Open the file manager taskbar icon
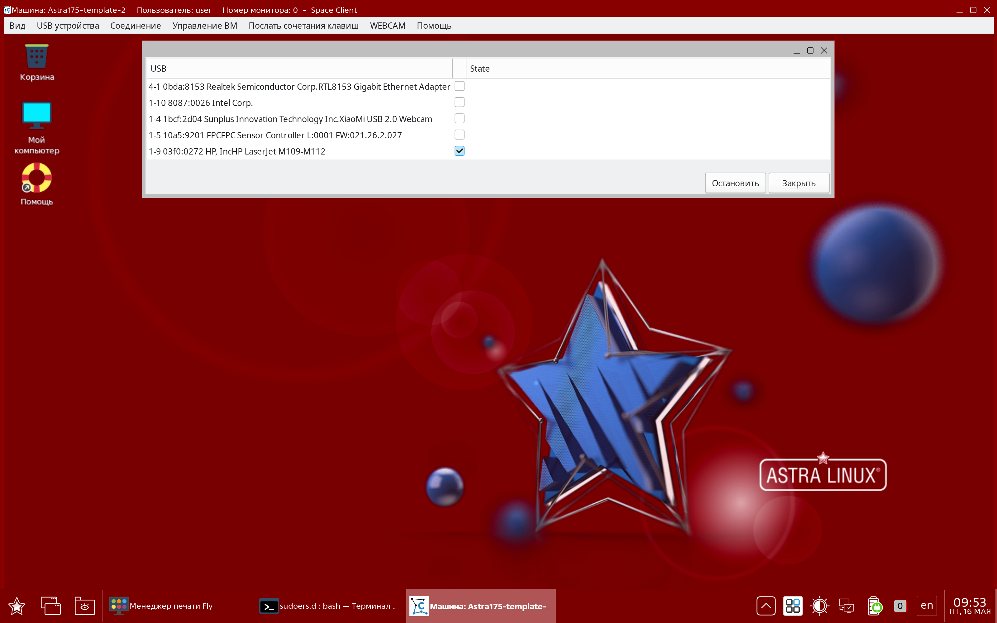The width and height of the screenshot is (997, 623). coord(84,606)
